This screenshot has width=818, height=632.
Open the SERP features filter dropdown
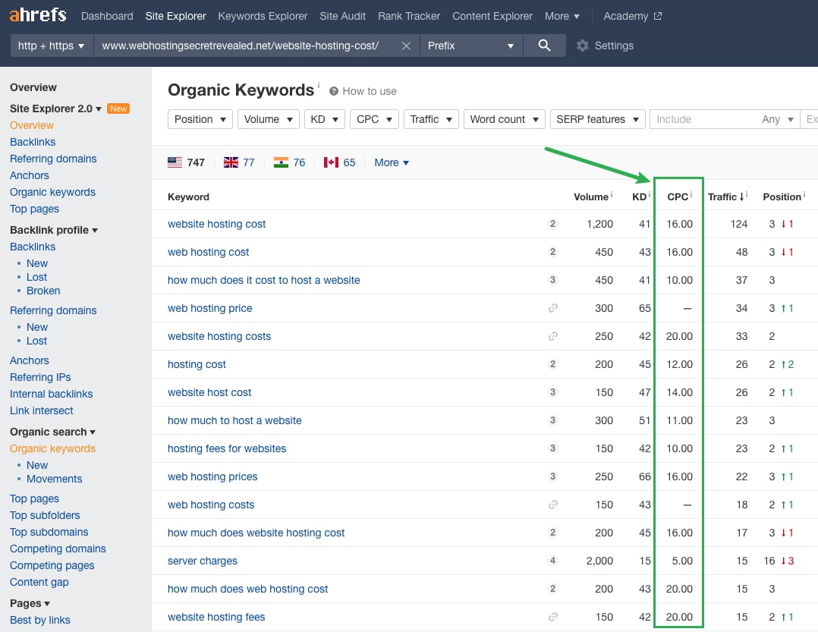tap(597, 119)
